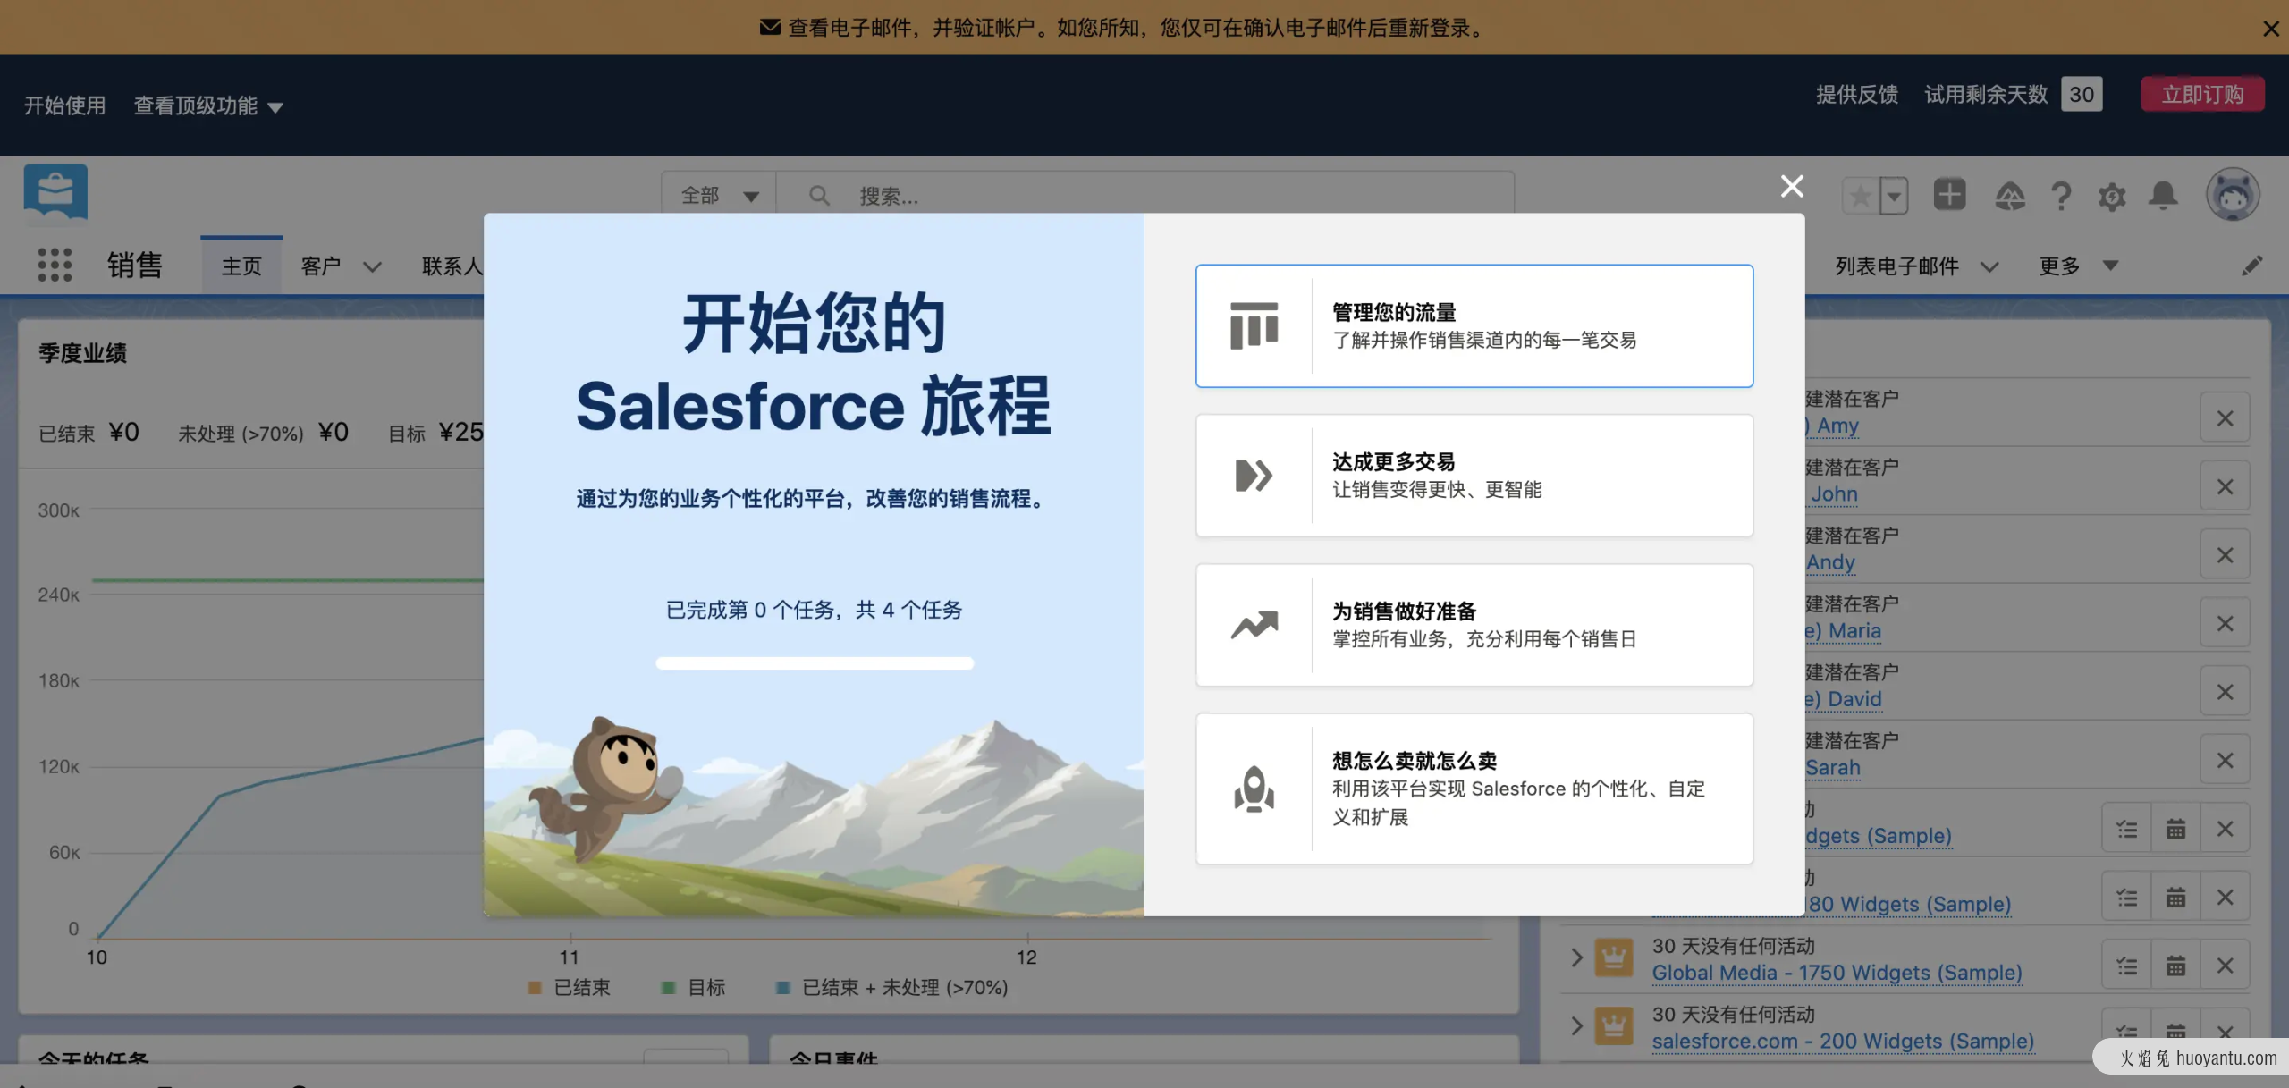Click the Sales app briefcase icon
Viewport: 2289px width, 1088px height.
[55, 191]
